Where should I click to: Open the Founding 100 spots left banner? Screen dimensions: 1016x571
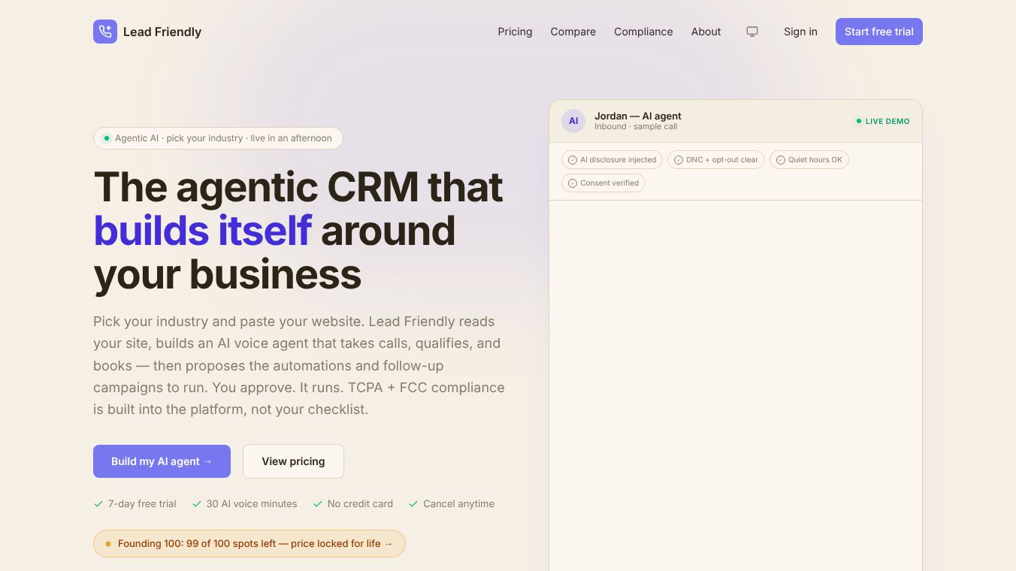click(x=249, y=543)
